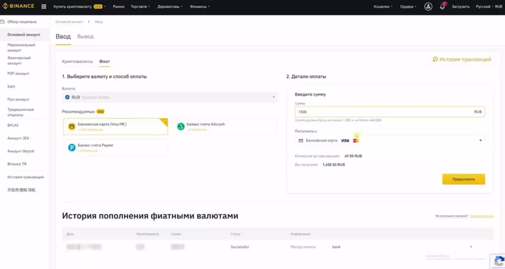Click the 1,450.50 RUB received value
The height and width of the screenshot is (269, 505).
pos(334,165)
